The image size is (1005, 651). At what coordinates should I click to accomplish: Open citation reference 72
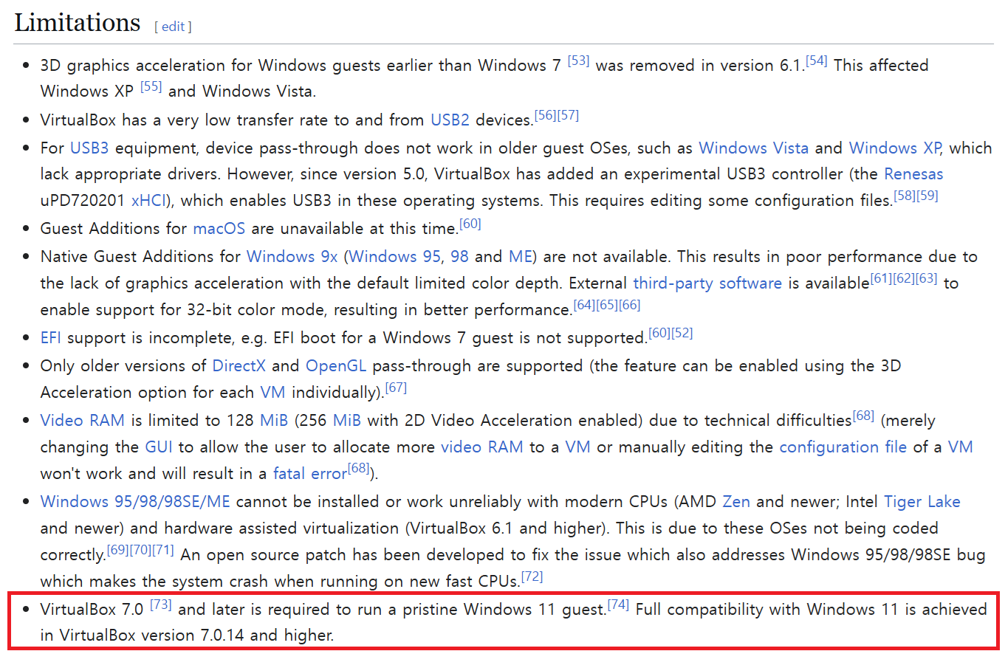tap(532, 576)
